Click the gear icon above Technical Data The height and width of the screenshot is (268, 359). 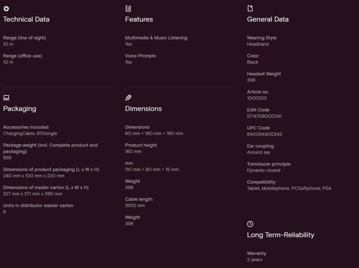6,9
